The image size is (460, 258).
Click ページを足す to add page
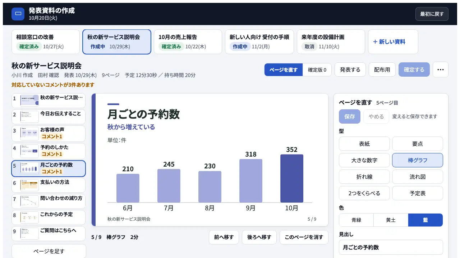coord(49,251)
